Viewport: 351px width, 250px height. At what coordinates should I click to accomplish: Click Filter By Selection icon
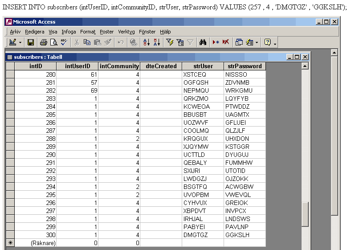point(170,42)
